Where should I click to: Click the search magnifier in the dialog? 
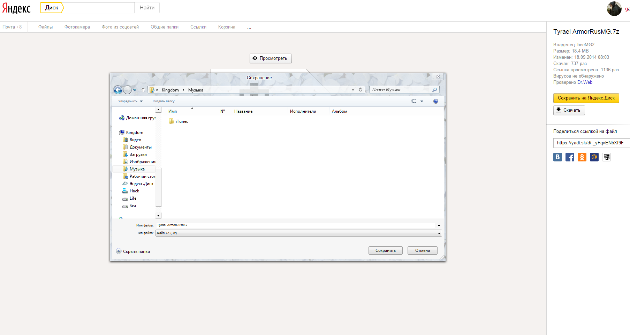point(434,90)
